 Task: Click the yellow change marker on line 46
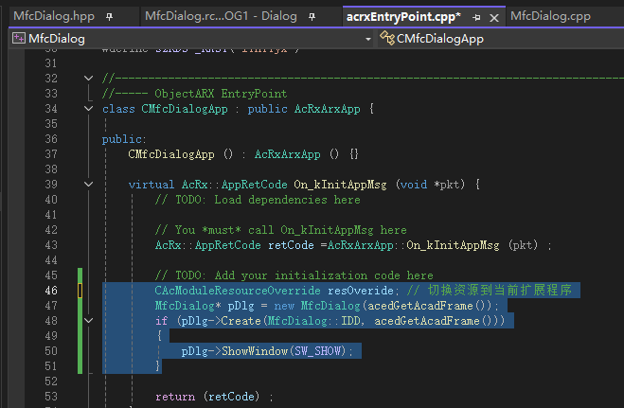coord(80,291)
